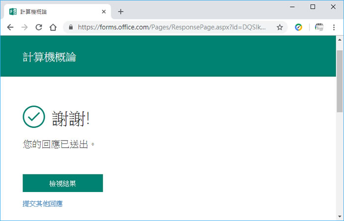Screen dimensions: 344x221
Task: Click the vertical scrollbar thumb
Action: coord(340,82)
